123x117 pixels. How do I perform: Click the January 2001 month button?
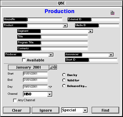[29, 67]
